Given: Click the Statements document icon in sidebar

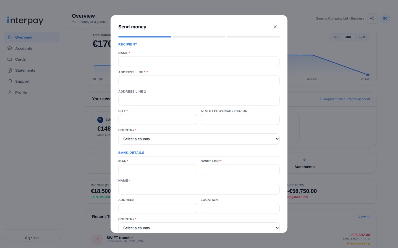Looking at the screenshot, I should click(x=10, y=70).
